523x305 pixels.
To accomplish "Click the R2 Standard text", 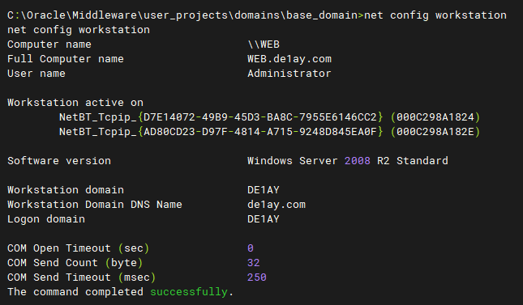I will [x=413, y=161].
